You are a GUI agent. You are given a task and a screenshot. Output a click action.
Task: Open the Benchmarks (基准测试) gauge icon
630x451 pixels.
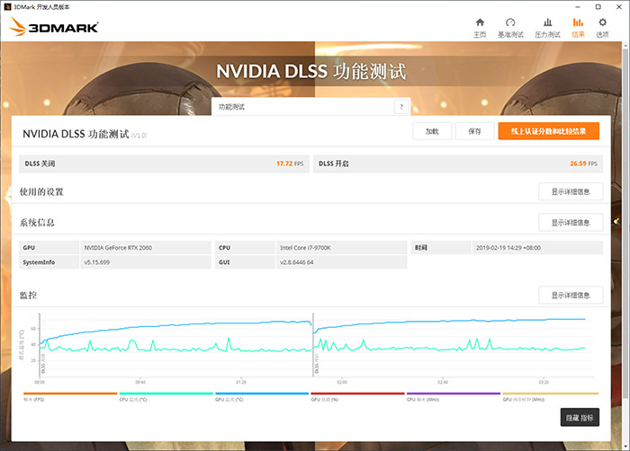tap(510, 28)
